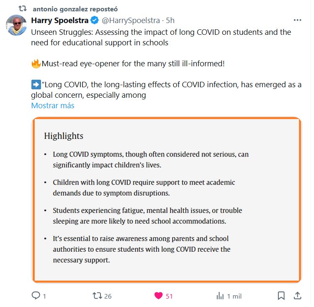Open the three-dot more options menu

(x=297, y=20)
